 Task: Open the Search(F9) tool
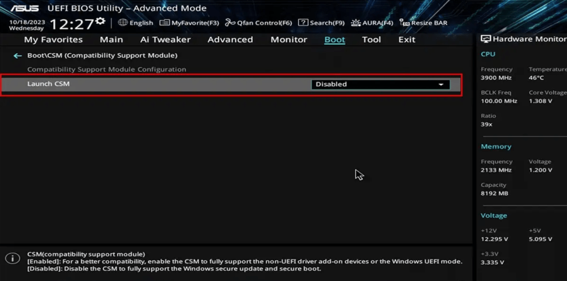point(321,23)
